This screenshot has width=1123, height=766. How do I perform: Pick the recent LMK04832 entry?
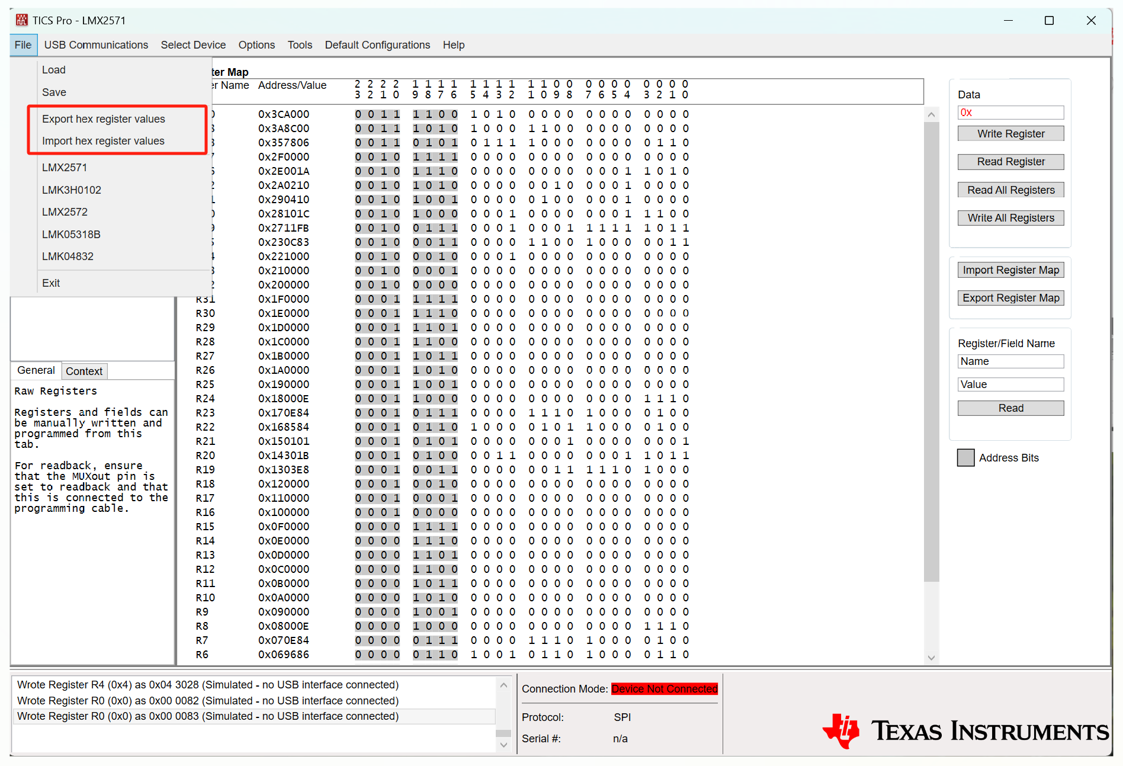point(68,257)
